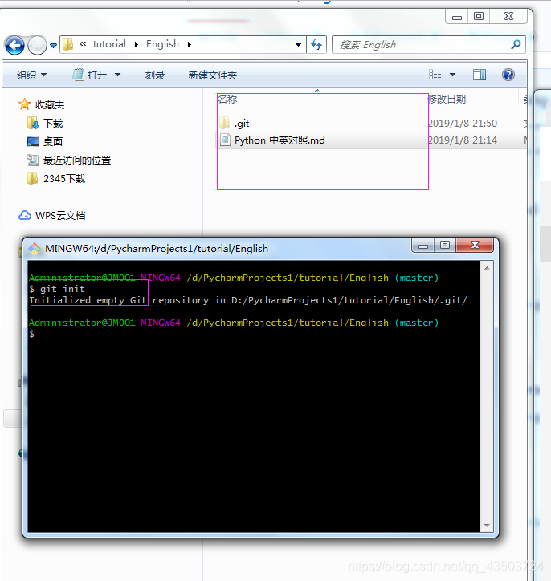Minimize the Explorer window

pos(457,17)
